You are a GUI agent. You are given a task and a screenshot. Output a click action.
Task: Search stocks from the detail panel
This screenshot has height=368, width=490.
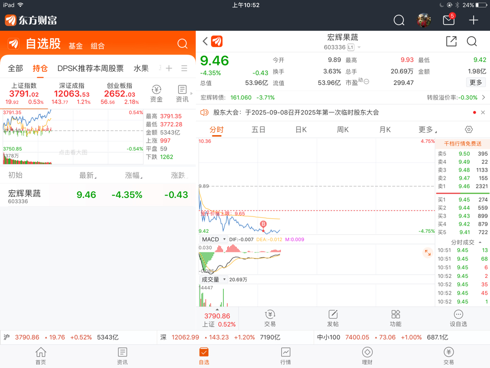tap(472, 41)
